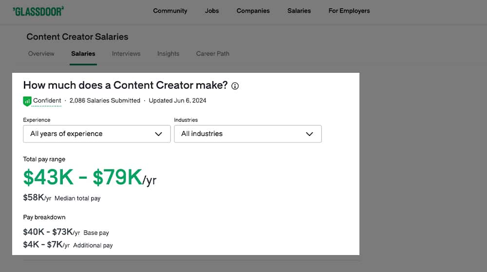Click the Experience dropdown chevron arrow
The height and width of the screenshot is (272, 487).
[158, 134]
